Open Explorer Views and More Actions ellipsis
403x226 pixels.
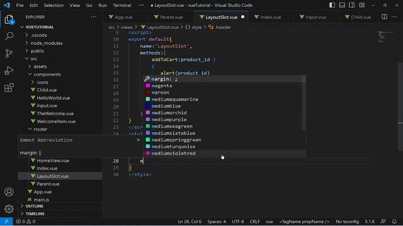[x=94, y=17]
